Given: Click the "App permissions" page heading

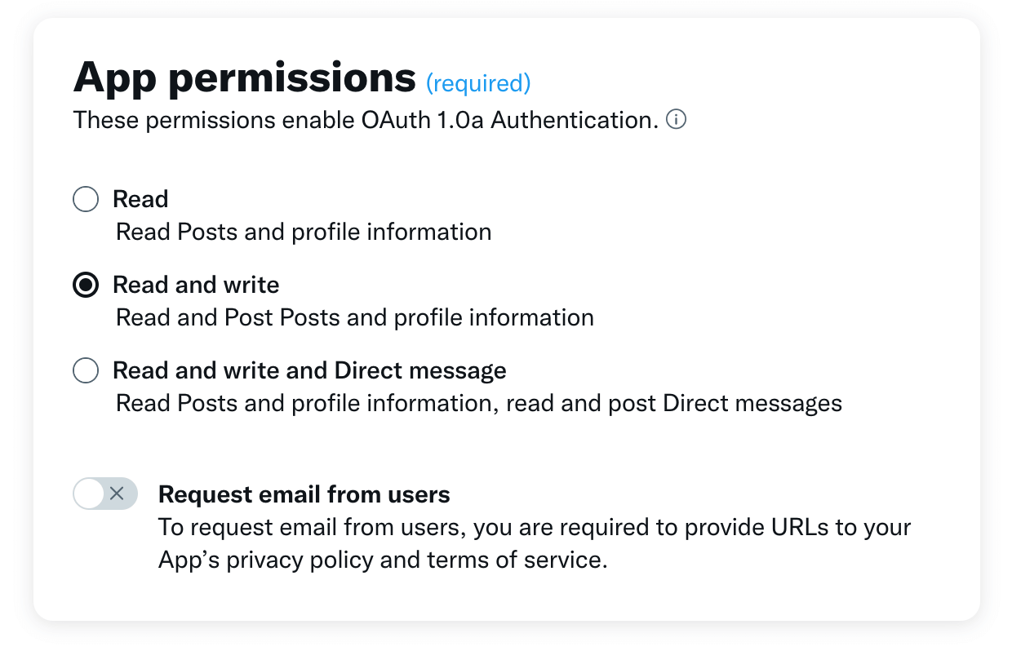Looking at the screenshot, I should [243, 77].
